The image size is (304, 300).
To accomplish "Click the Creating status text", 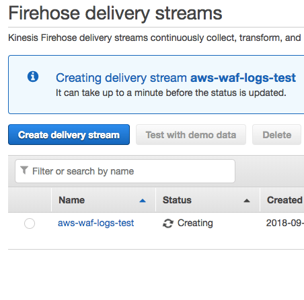I will tap(195, 223).
